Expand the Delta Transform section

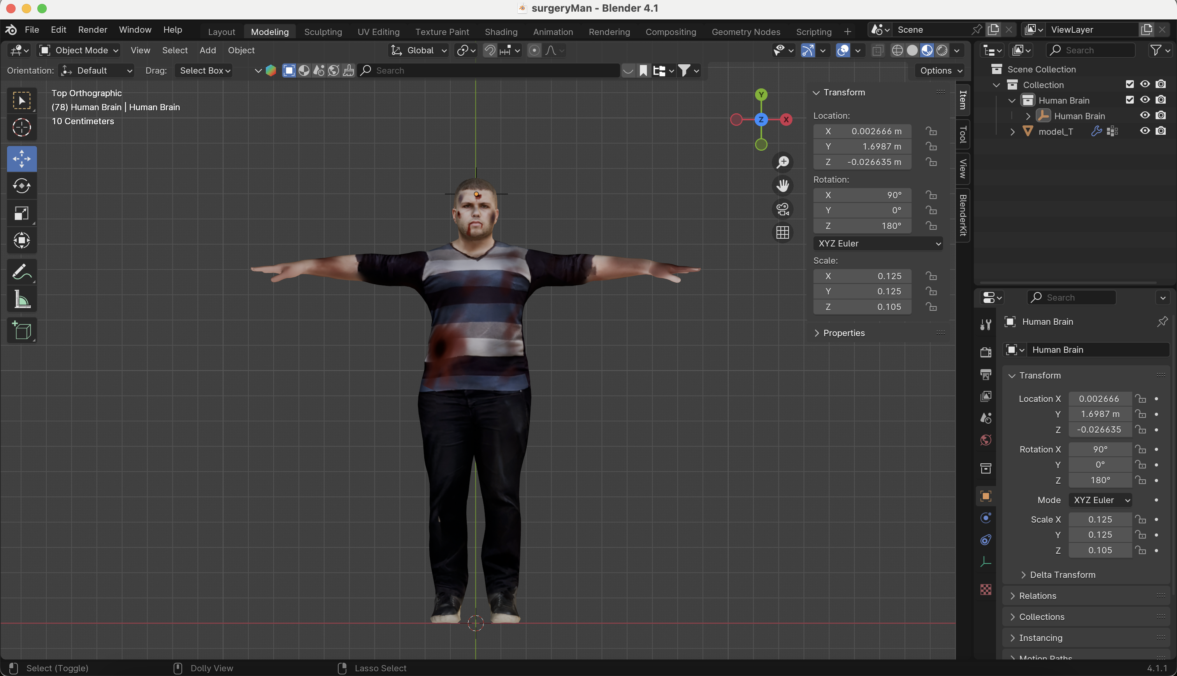click(1063, 575)
